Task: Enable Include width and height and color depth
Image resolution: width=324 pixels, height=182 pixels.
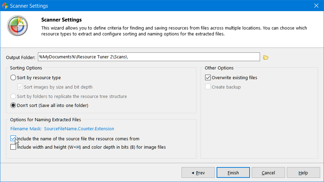Action: tap(13, 147)
